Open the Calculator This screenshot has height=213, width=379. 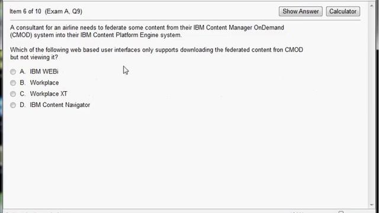click(x=343, y=11)
